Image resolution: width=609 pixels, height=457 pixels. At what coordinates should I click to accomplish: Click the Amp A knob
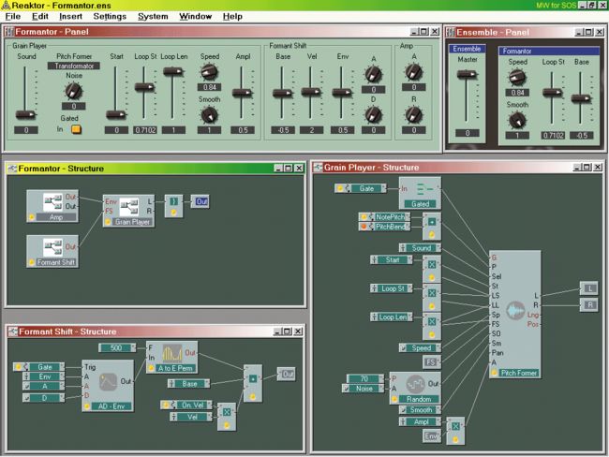click(x=413, y=72)
